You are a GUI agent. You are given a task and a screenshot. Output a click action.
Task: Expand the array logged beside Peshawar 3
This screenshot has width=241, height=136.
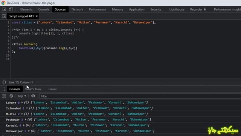tap(26, 119)
